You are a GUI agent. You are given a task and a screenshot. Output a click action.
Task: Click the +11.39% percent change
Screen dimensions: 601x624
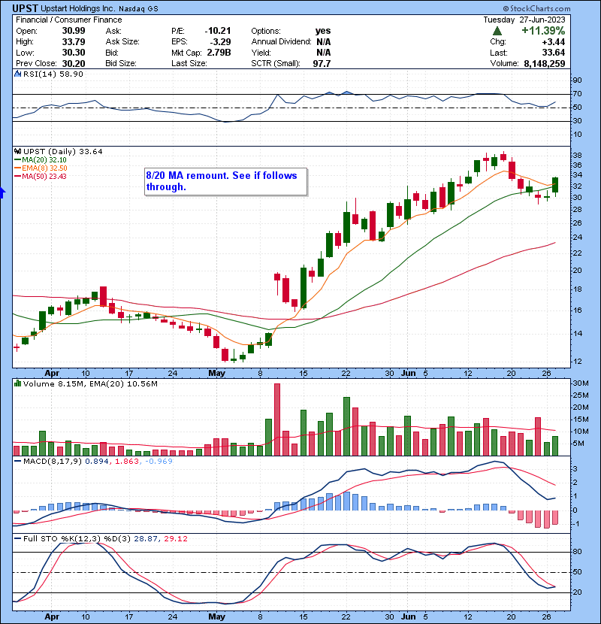coord(543,31)
